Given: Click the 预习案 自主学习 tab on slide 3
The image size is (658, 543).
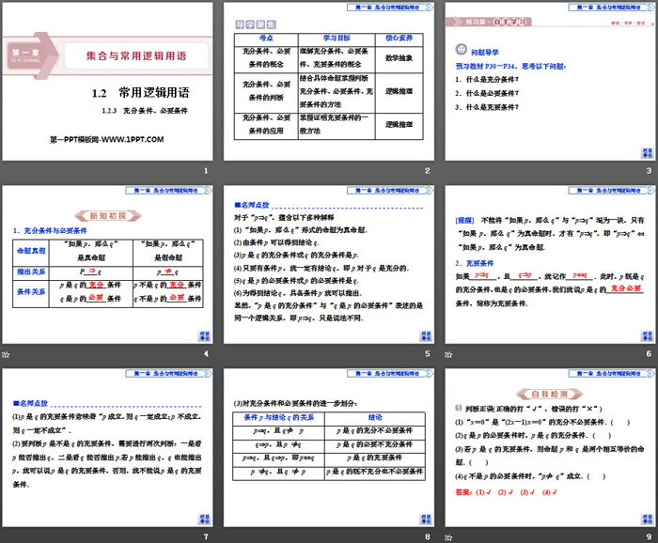Looking at the screenshot, I should [487, 21].
